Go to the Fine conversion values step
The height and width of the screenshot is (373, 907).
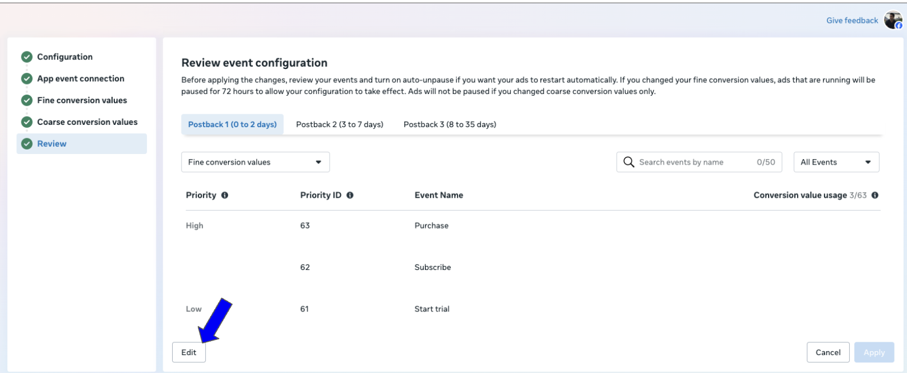pyautogui.click(x=82, y=100)
